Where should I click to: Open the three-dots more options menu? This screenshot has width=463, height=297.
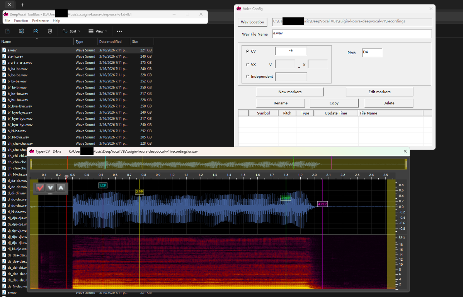coord(119,31)
